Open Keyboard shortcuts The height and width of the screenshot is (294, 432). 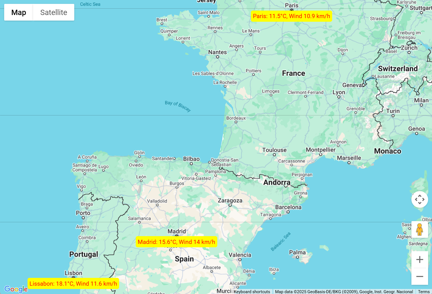click(x=252, y=291)
